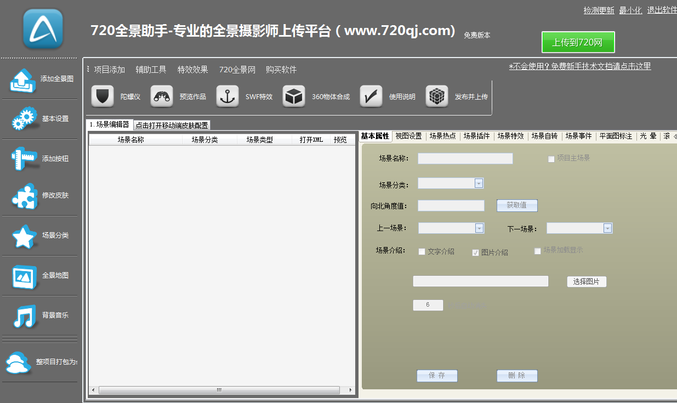Select 基本属性 tab
Image resolution: width=677 pixels, height=403 pixels.
pos(375,136)
